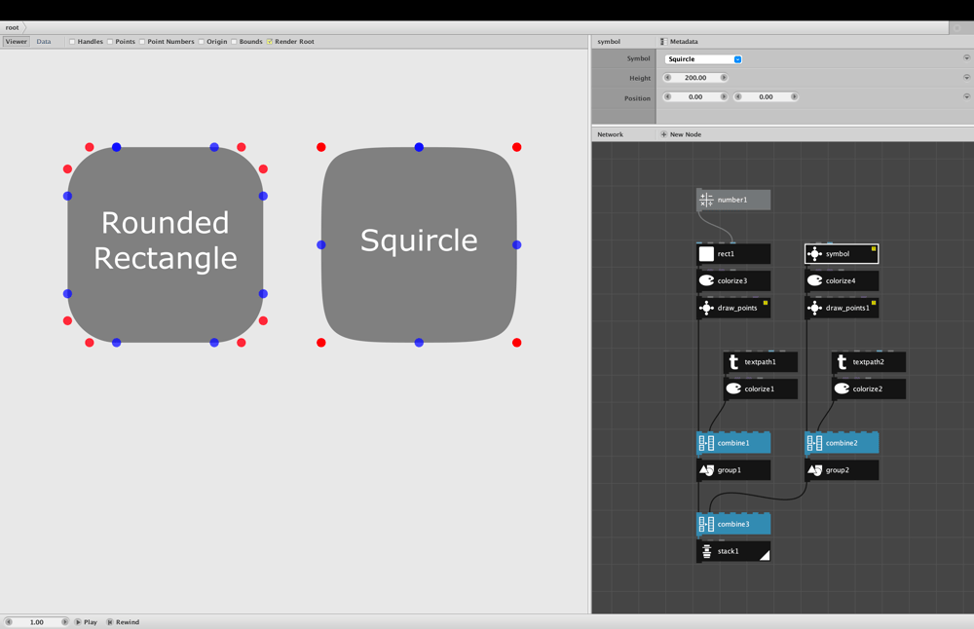974x629 pixels.
Task: Click the draw_points node icon
Action: click(706, 308)
